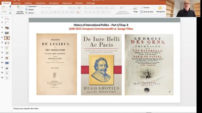
Task: Toggle italic formatting
Action: (47, 12)
